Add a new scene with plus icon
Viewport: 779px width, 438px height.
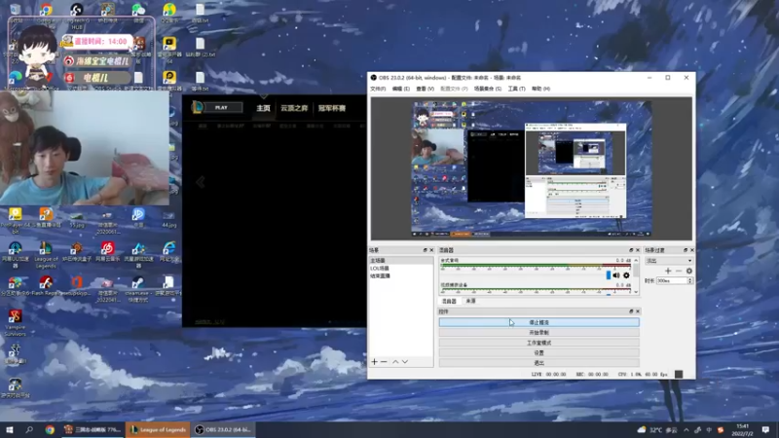pos(375,361)
